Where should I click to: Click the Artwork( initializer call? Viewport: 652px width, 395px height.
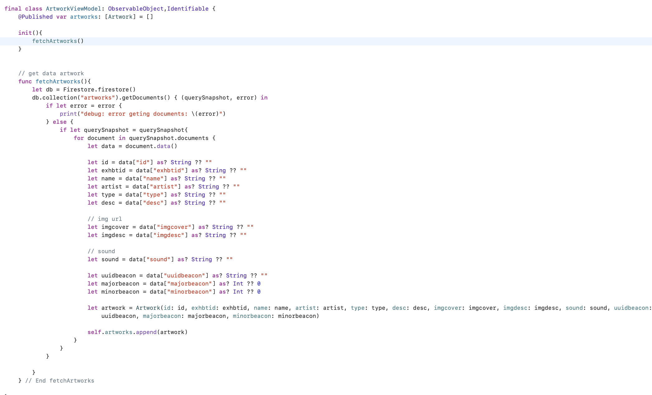148,308
